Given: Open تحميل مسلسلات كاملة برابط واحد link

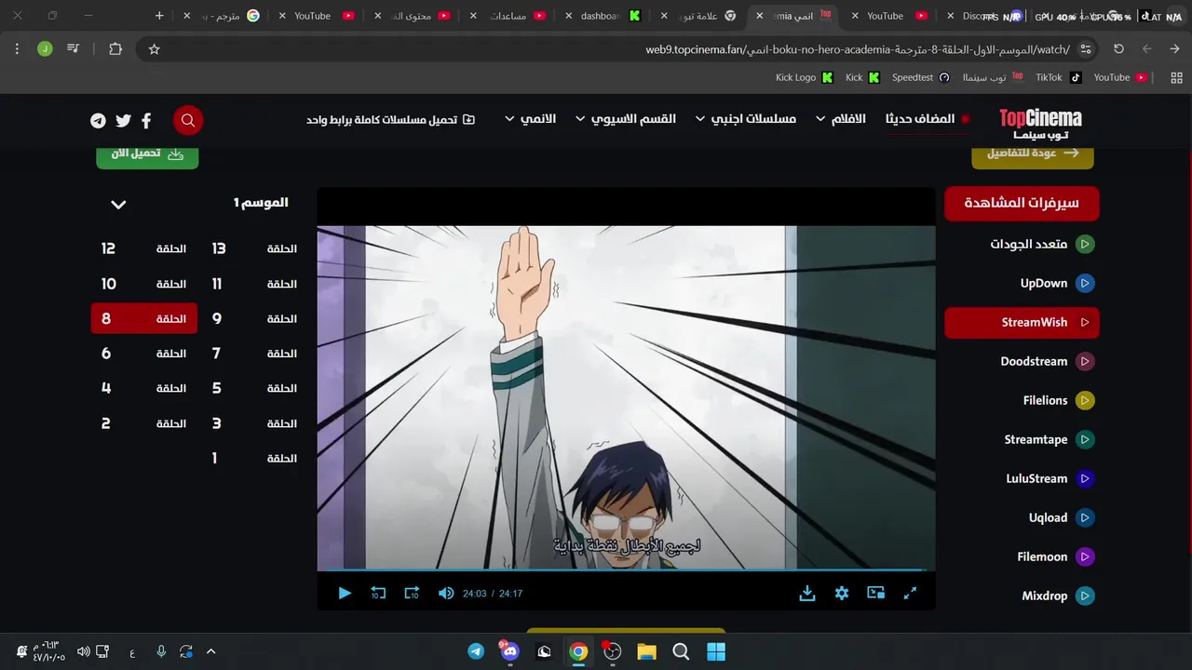Looking at the screenshot, I should point(391,120).
